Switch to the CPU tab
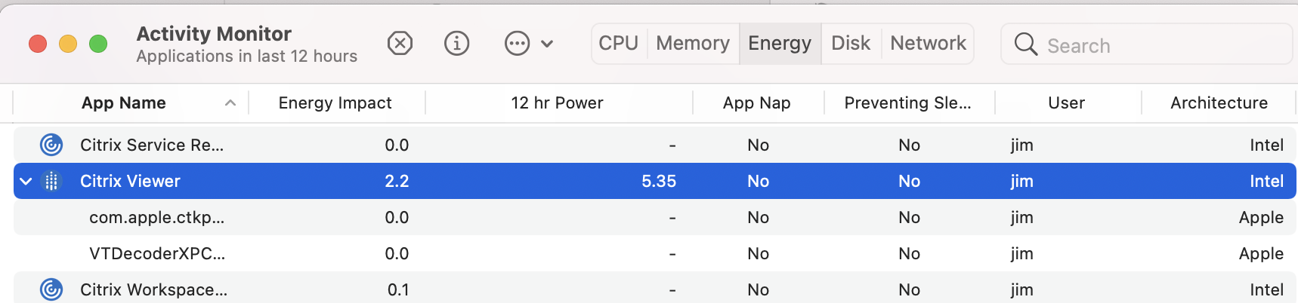The height and width of the screenshot is (303, 1298). [618, 44]
